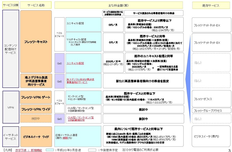Click the ビジネスイーサ(県内) box
This screenshot has height=152, width=232.
[211, 136]
